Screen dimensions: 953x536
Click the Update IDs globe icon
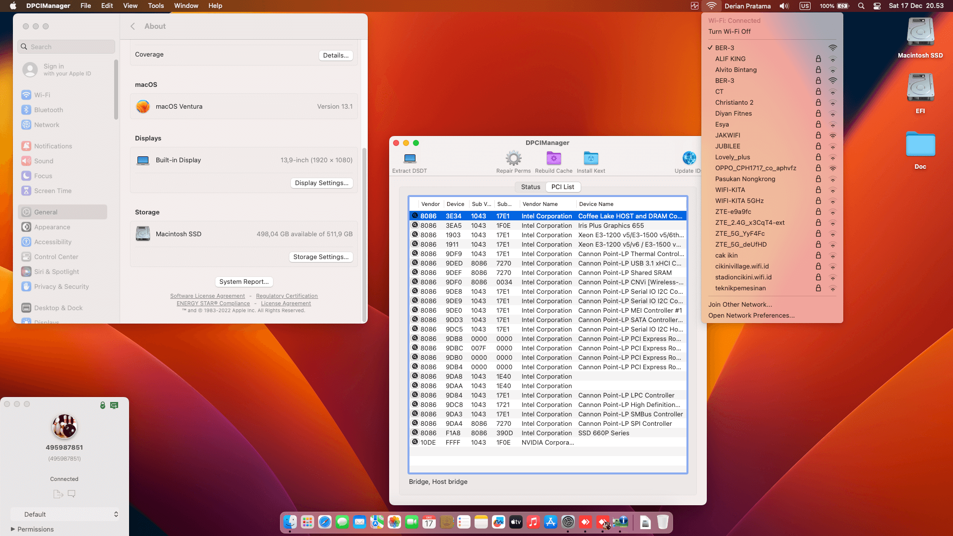pos(689,159)
